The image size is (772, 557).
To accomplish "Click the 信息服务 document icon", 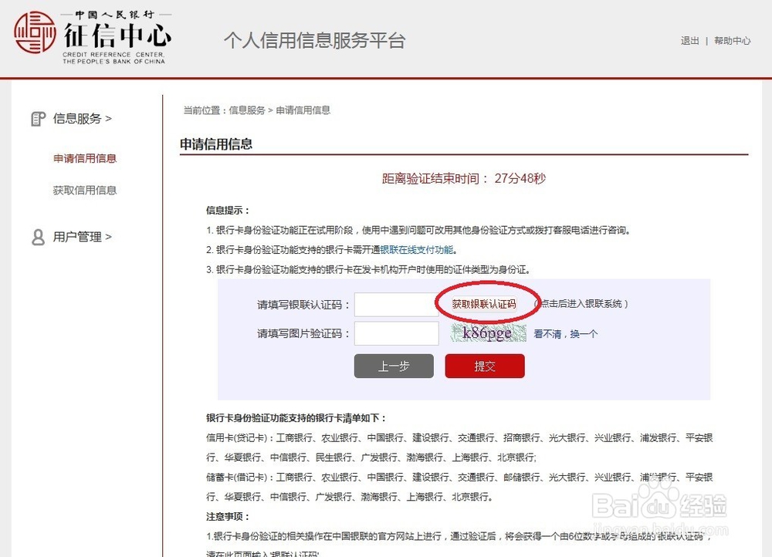I will coord(38,119).
